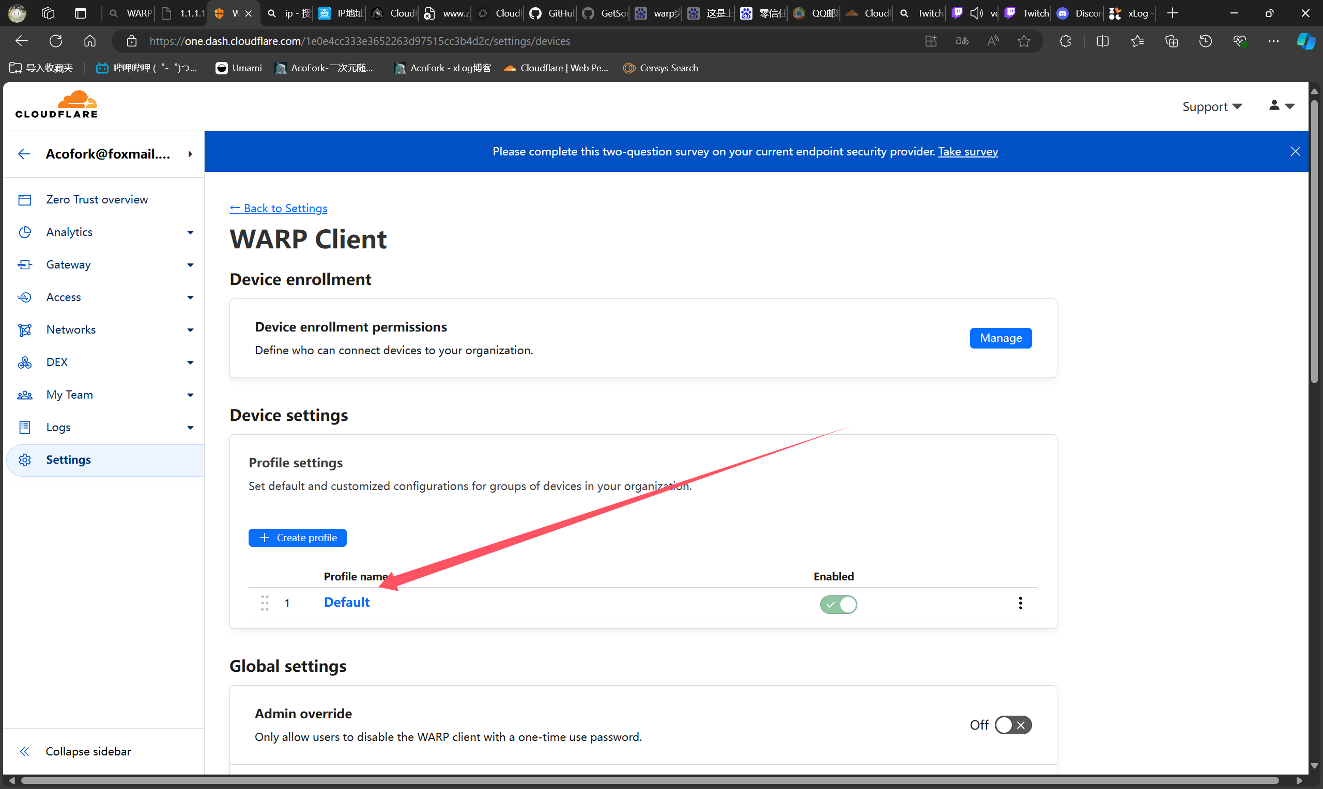The image size is (1323, 789).
Task: Open the Default profile three-dot menu
Action: [x=1020, y=603]
